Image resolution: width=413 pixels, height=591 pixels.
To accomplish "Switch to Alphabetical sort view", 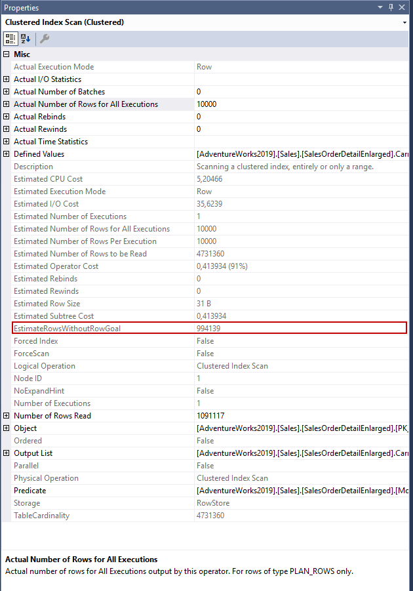I will click(26, 39).
